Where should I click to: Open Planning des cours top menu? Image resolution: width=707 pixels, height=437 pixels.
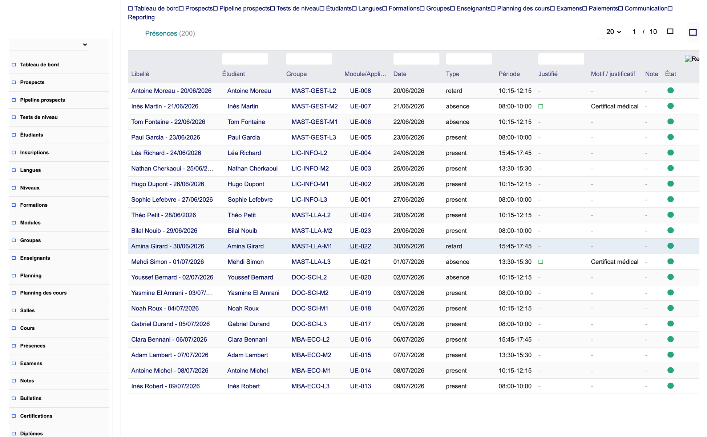pos(523,8)
